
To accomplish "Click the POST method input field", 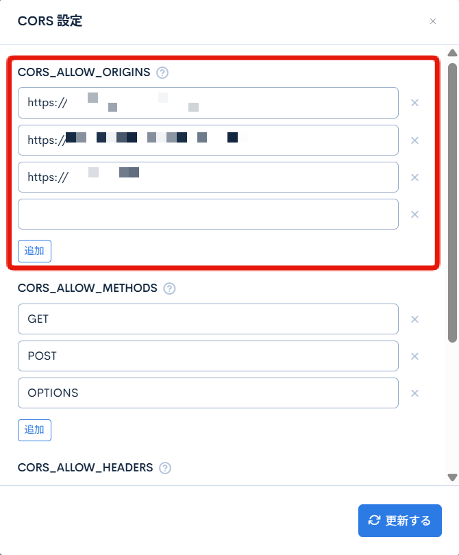I will pos(208,356).
